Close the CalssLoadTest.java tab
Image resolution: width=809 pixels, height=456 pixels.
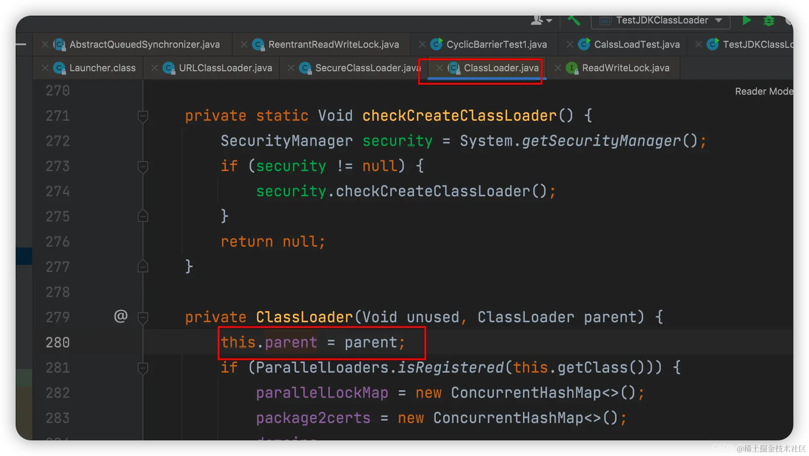pos(570,44)
